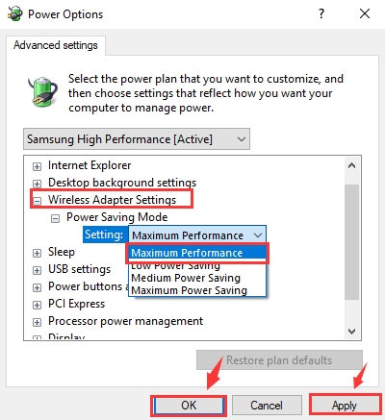The width and height of the screenshot is (385, 420).
Task: Collapse the Power Saving Mode node
Action: [55, 218]
